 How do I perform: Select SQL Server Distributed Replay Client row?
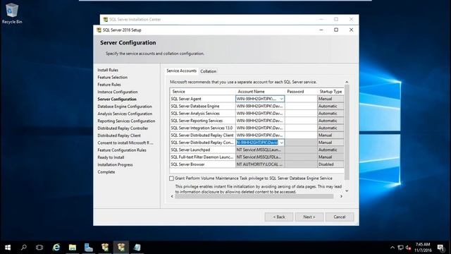coord(202,135)
